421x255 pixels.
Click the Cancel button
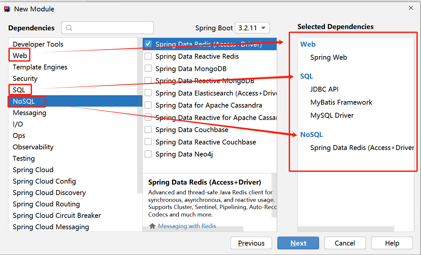pos(345,243)
